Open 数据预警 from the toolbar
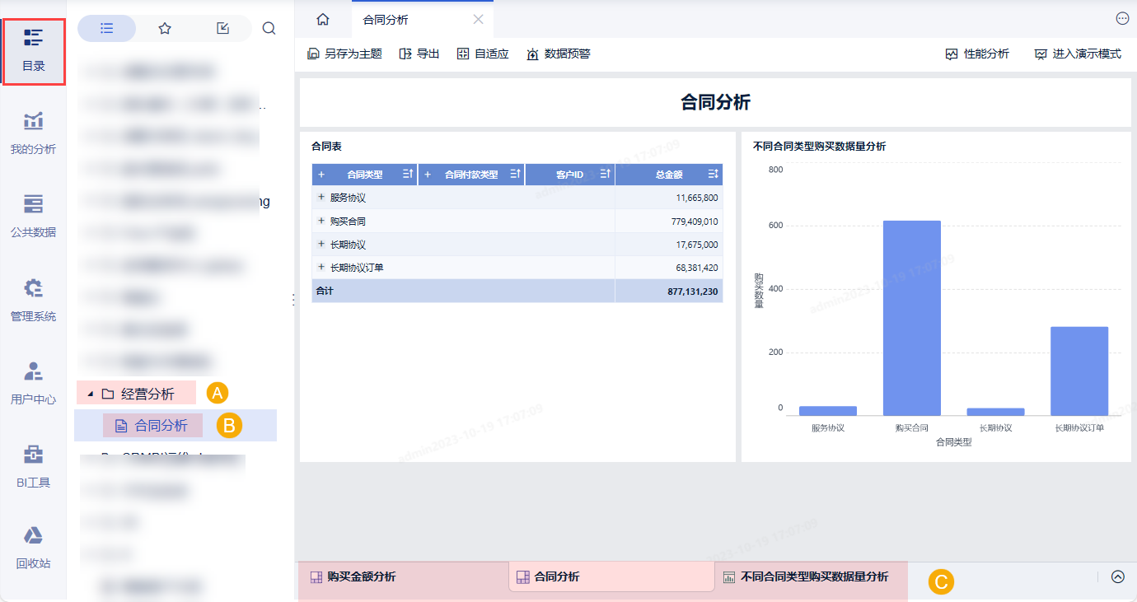Screen dimensions: 1137x602 (x=559, y=54)
